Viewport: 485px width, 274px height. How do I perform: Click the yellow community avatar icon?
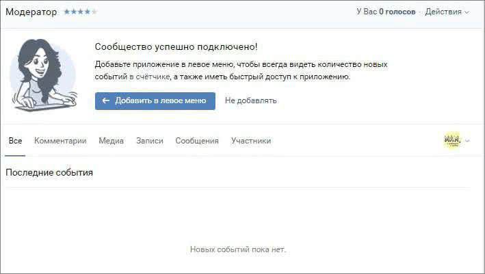pyautogui.click(x=452, y=141)
